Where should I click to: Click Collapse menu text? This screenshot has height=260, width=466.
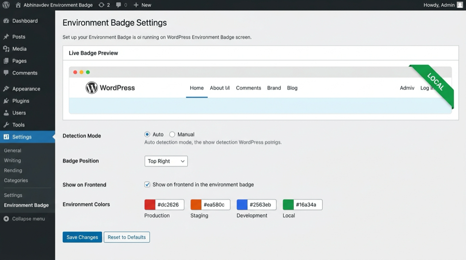tap(28, 219)
